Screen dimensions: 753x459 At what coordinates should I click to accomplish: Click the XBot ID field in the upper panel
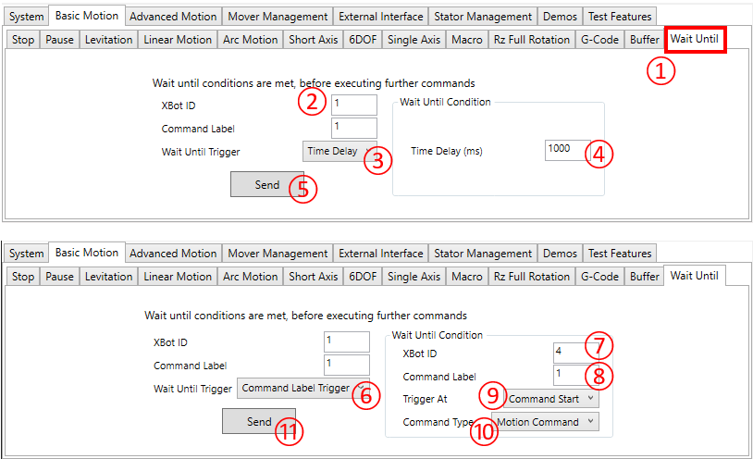353,105
